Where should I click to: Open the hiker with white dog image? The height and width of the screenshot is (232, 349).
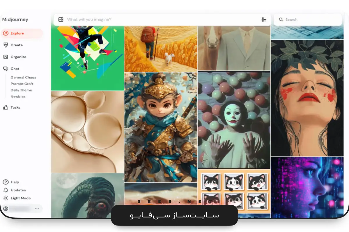[x=161, y=49]
